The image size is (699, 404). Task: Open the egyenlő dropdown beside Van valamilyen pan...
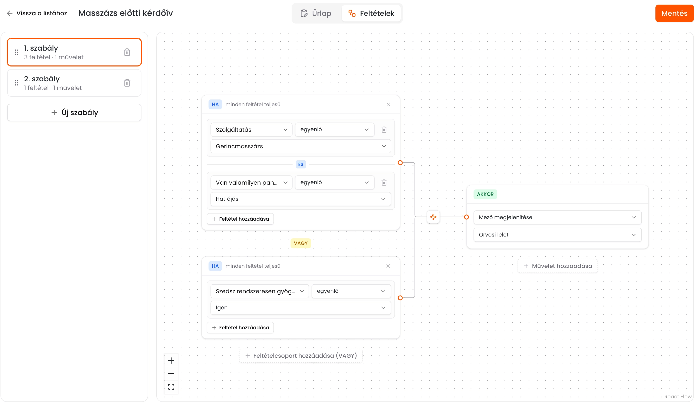tap(335, 182)
